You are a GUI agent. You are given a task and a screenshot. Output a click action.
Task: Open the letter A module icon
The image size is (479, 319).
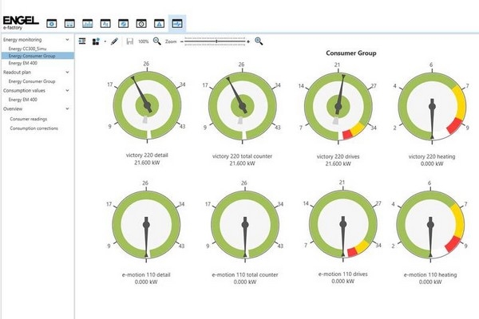click(159, 23)
